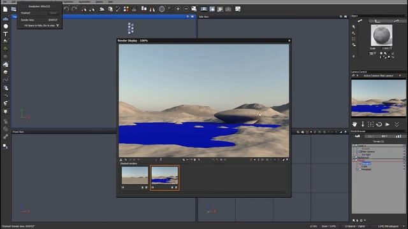408x229 pixels.
Task: Click the camera preview in Camera Control
Action: tap(379, 98)
